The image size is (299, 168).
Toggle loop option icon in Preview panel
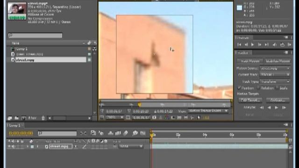(282, 45)
